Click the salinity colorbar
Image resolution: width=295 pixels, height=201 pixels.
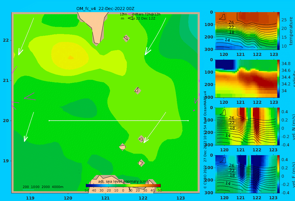pyautogui.click(x=278, y=79)
